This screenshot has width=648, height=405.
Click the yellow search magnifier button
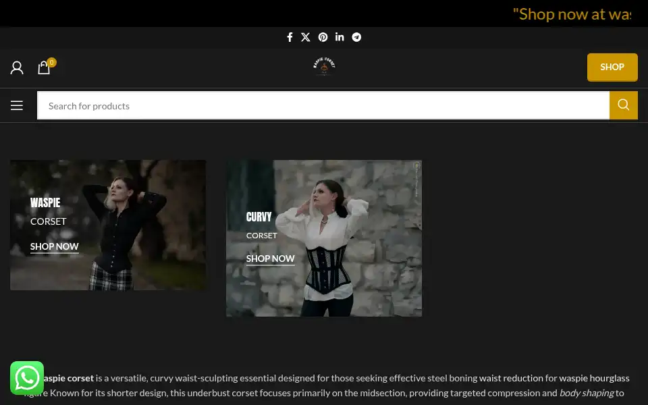coord(623,105)
